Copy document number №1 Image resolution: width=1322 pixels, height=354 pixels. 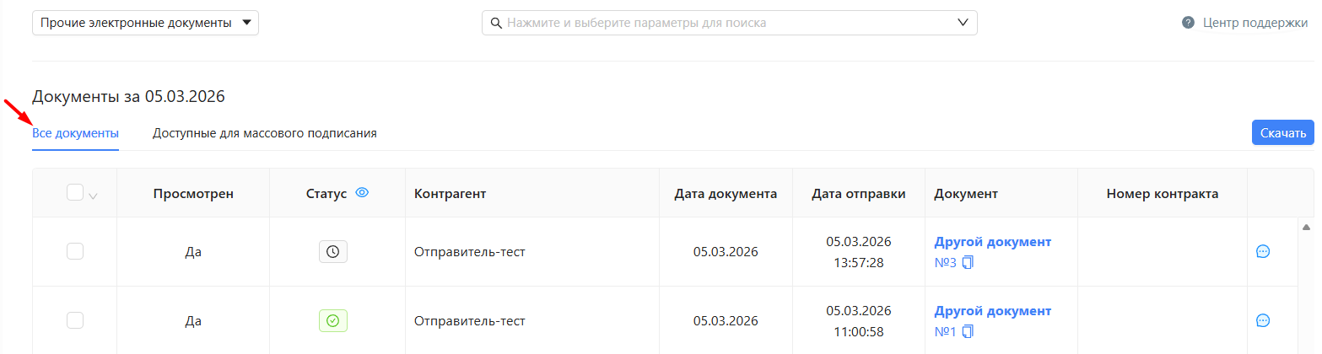click(968, 331)
